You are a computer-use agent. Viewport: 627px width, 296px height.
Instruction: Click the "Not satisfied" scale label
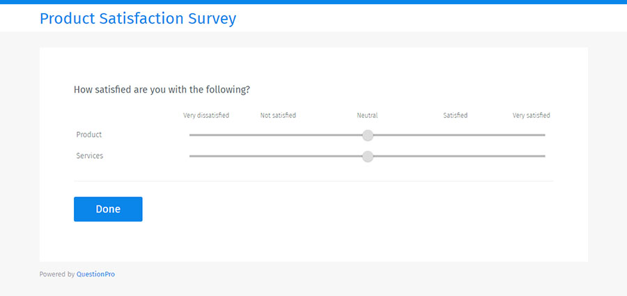click(278, 116)
